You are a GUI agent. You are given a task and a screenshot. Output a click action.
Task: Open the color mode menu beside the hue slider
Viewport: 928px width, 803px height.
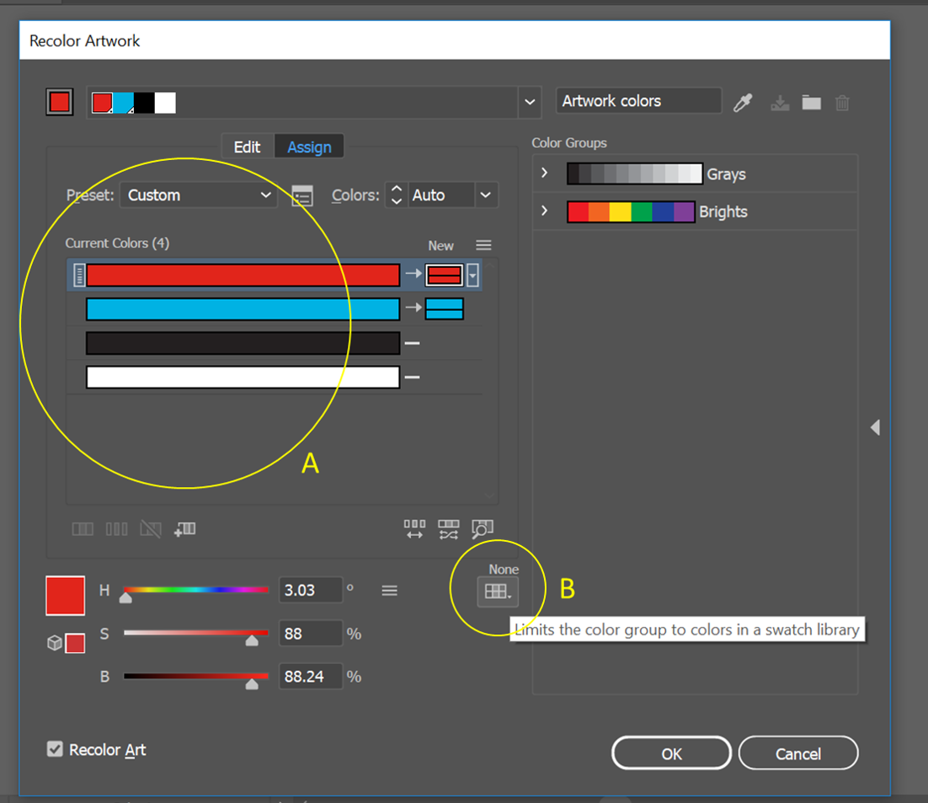pos(389,591)
